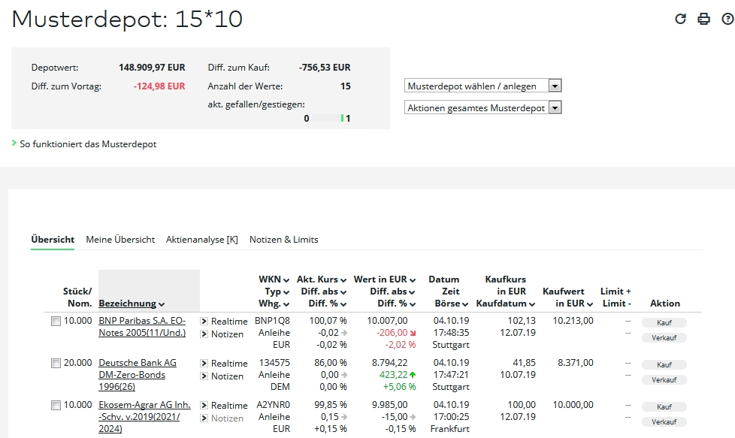Click the reload icon at top right
The height and width of the screenshot is (438, 735).
click(681, 19)
